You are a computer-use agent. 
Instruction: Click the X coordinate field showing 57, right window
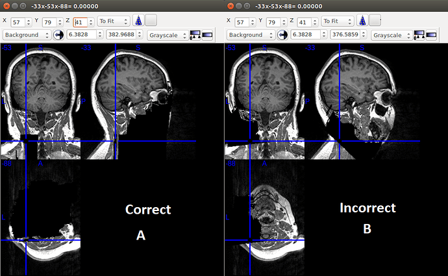(242, 22)
